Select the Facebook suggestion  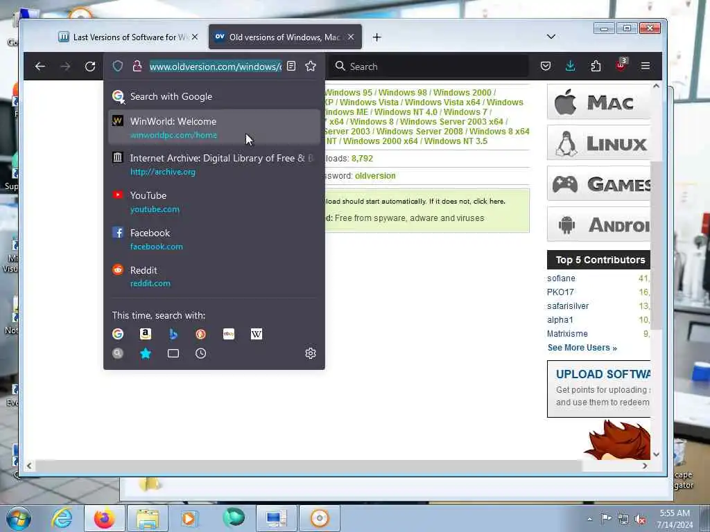(x=214, y=239)
